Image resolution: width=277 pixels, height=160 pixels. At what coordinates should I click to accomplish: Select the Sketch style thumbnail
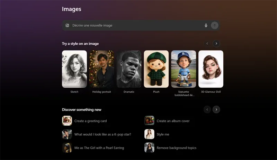click(x=74, y=69)
